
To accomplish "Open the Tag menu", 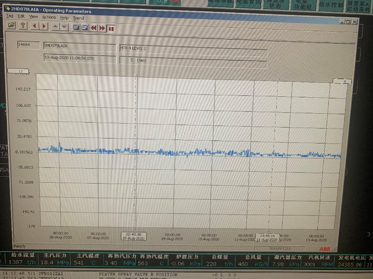I will 9,16.
